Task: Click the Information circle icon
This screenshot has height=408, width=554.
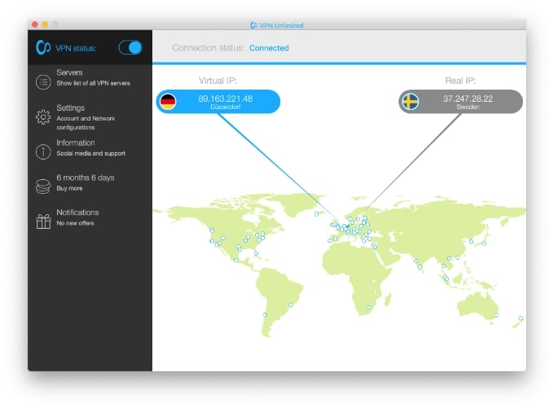Action: (43, 152)
